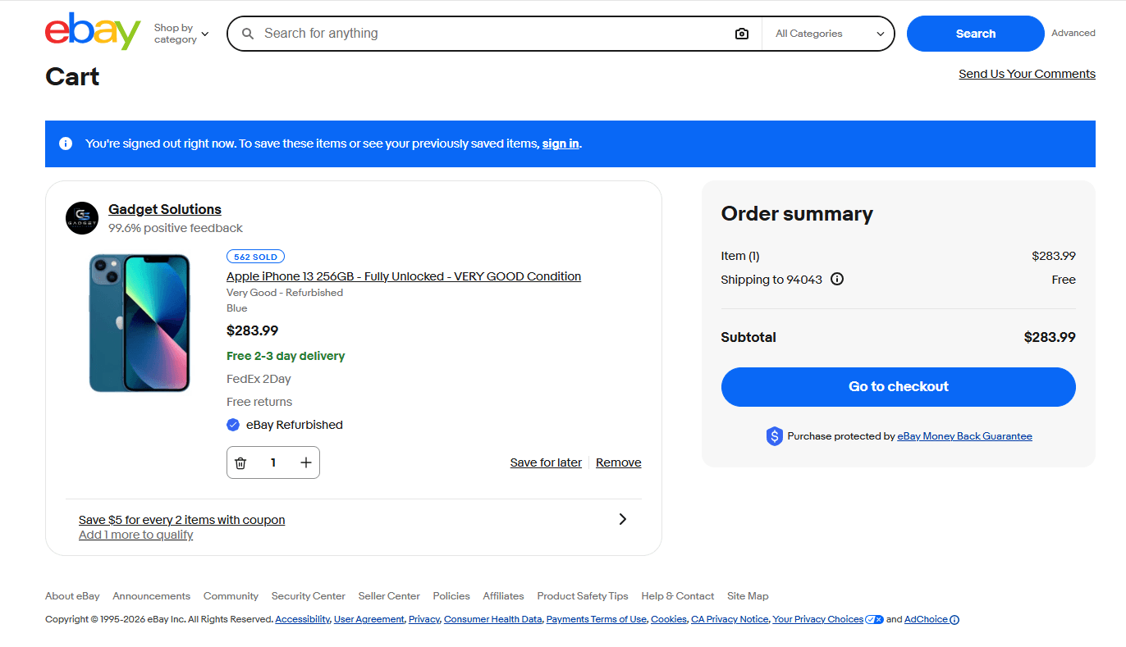
Task: Click Your Privacy Choices link
Action: [818, 620]
